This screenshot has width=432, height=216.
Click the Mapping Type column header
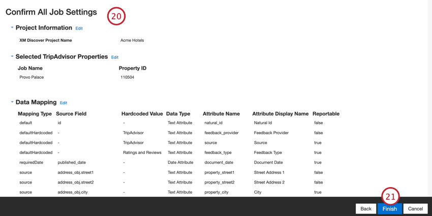[x=35, y=114]
